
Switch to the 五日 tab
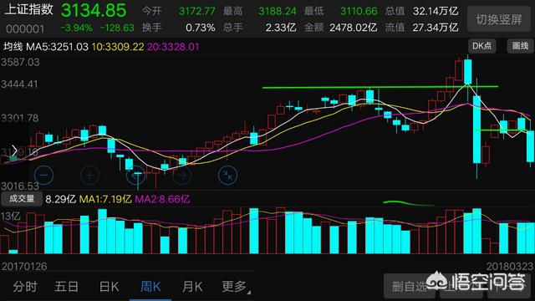click(x=67, y=286)
